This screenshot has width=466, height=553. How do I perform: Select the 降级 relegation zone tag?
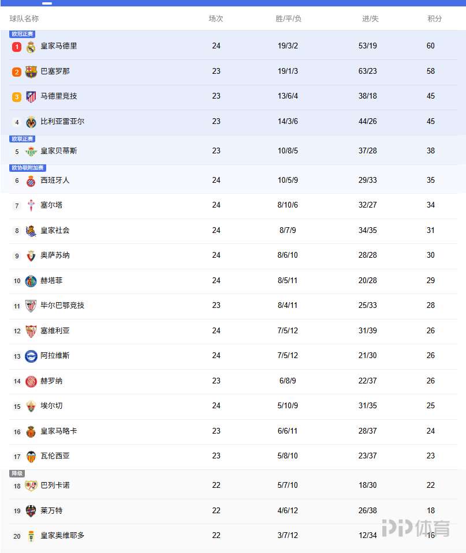[17, 473]
